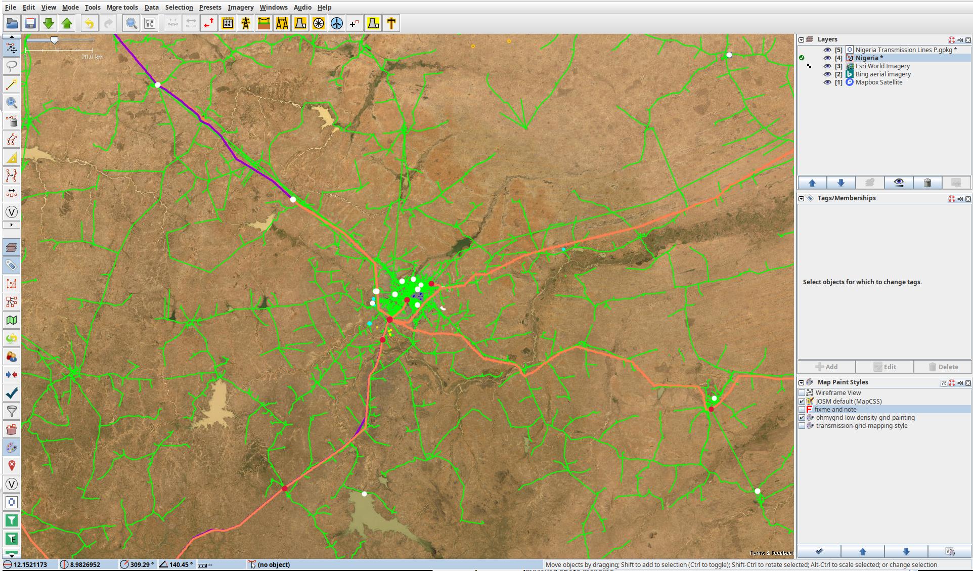Image resolution: width=973 pixels, height=571 pixels.
Task: Collapse the Tags/Memberships panel
Action: [x=801, y=198]
